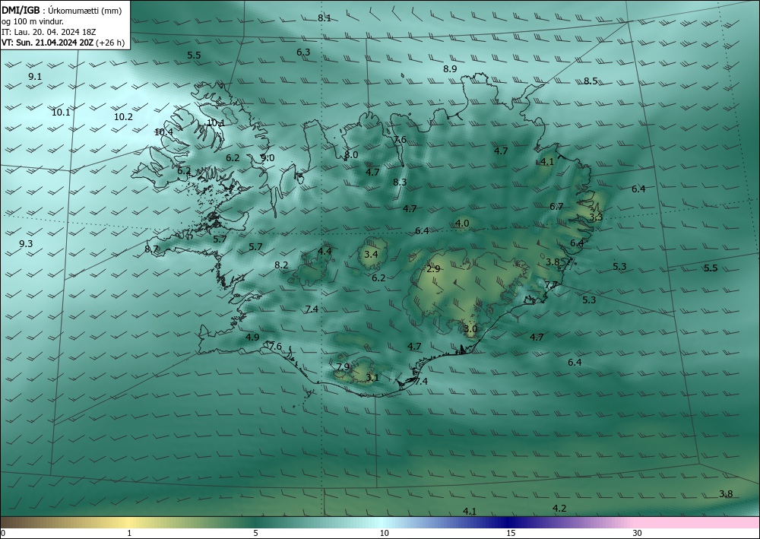
Task: Click the 8.7 value on the western peninsula
Action: click(151, 249)
